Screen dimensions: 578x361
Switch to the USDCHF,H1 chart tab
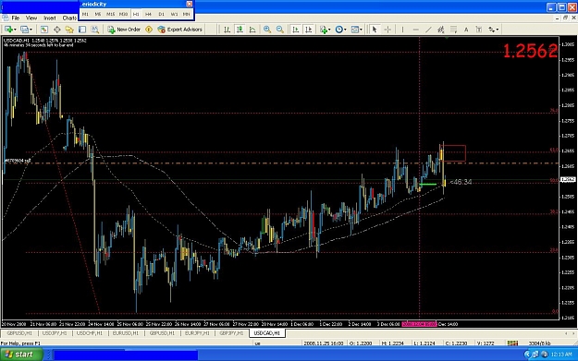tap(90, 333)
